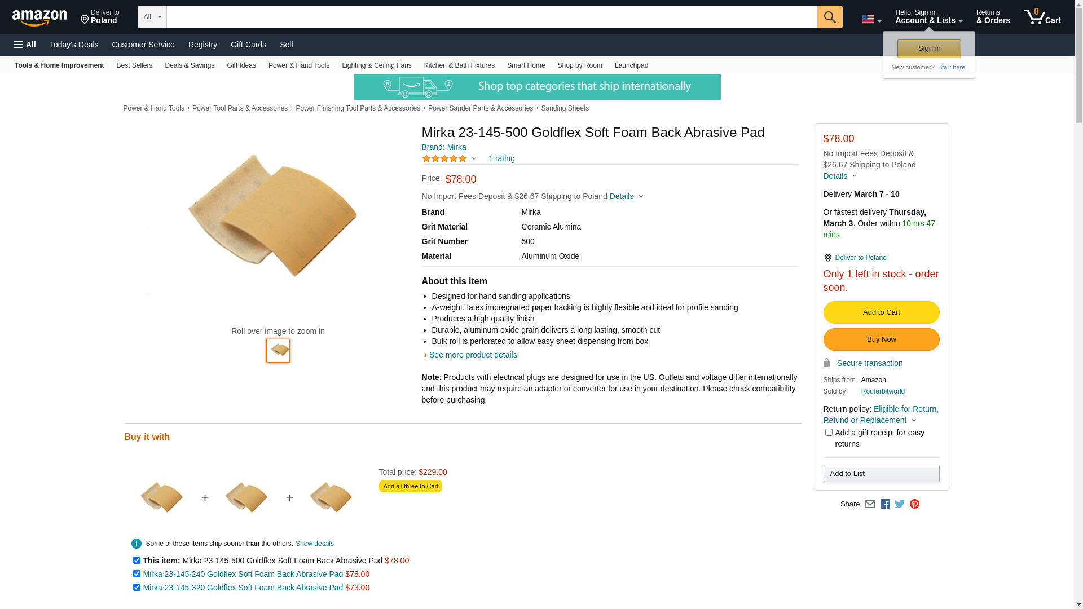Open the shopping cart icon

tap(1042, 17)
